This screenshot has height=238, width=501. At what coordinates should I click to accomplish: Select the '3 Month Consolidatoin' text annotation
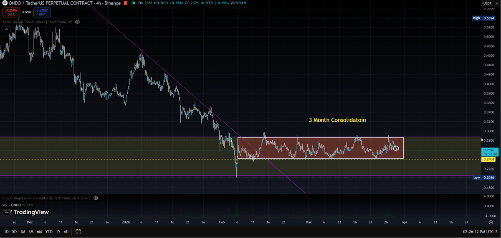tap(337, 120)
